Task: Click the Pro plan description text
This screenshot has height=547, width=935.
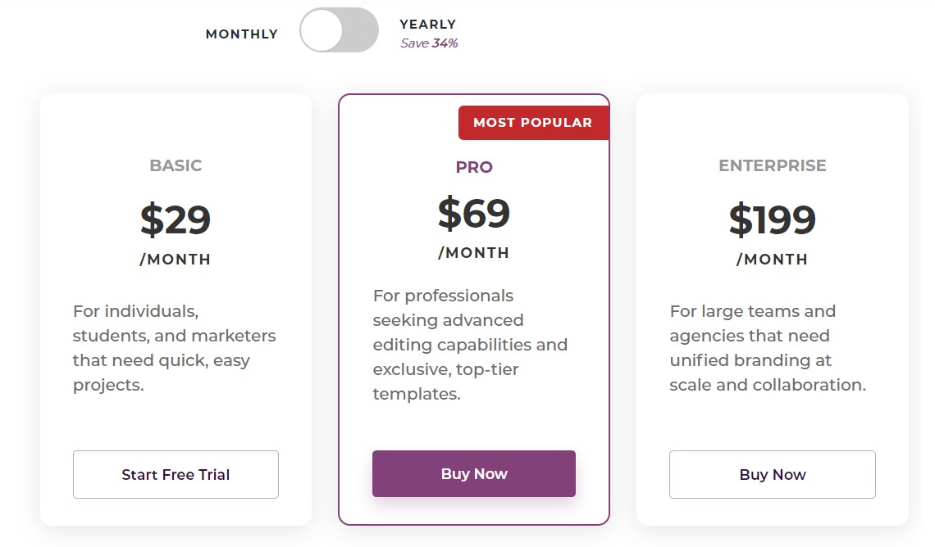Action: pos(470,344)
